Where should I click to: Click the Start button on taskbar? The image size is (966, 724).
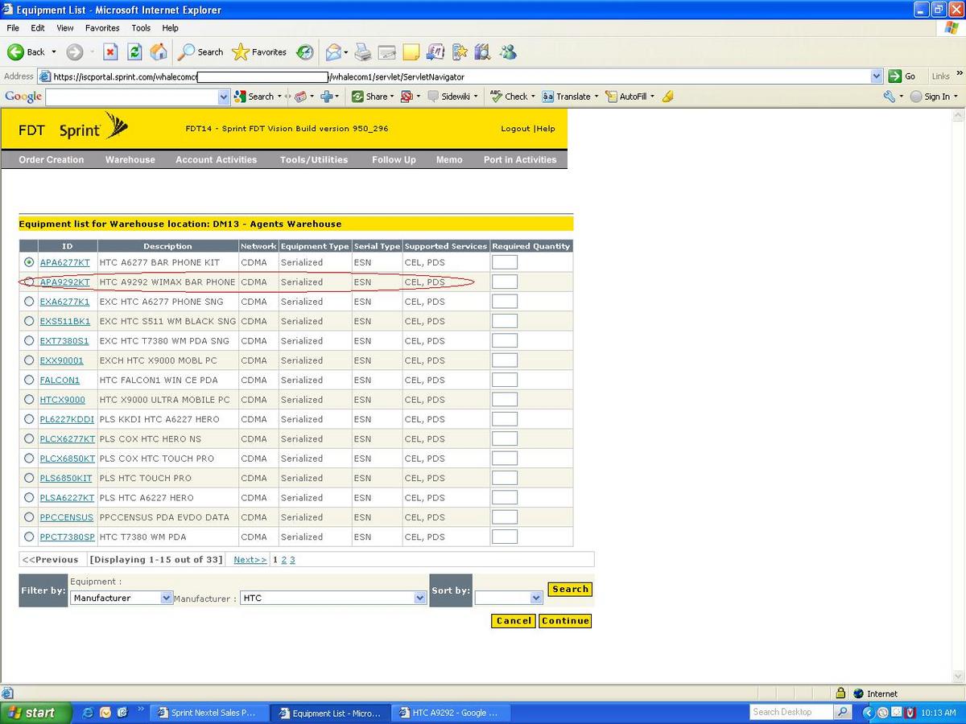[x=32, y=713]
